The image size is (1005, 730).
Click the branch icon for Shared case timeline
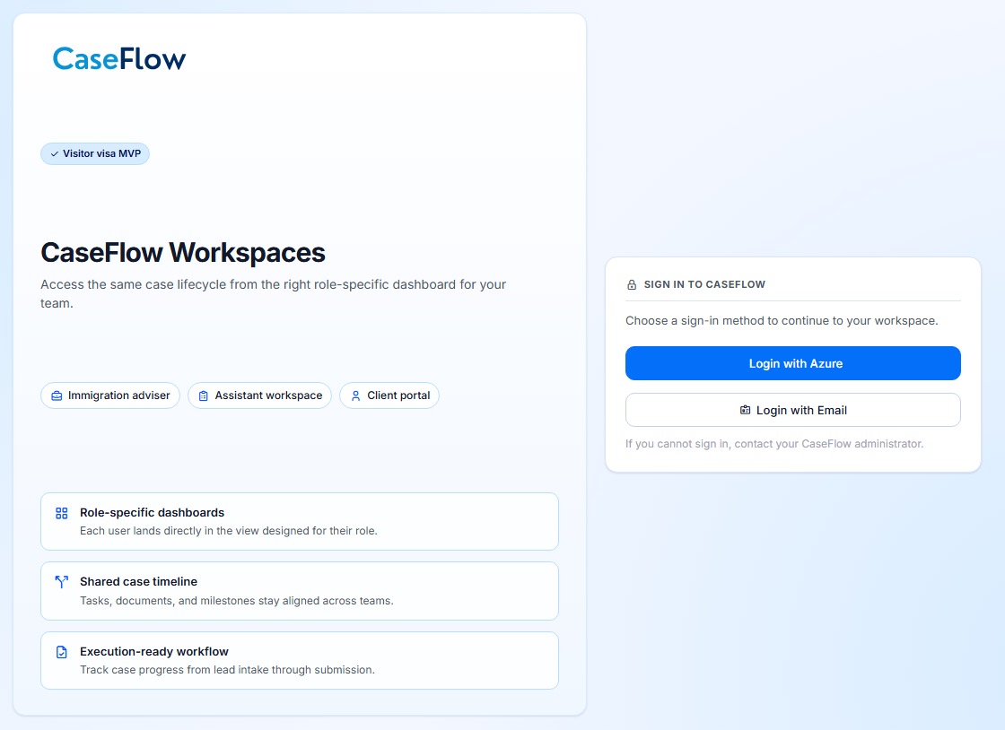coord(62,581)
